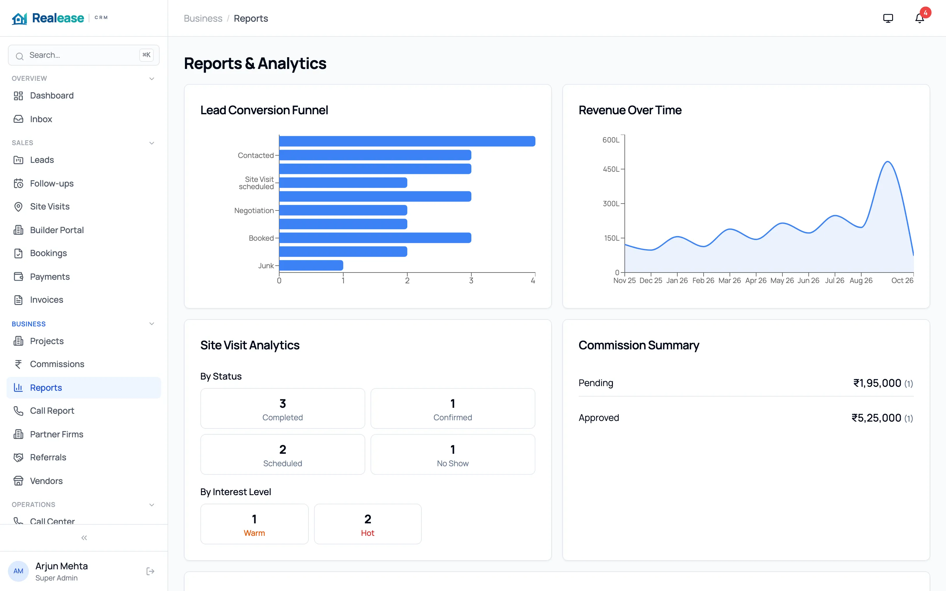The image size is (946, 591).
Task: Click the Reports breadcrumb
Action: point(251,18)
